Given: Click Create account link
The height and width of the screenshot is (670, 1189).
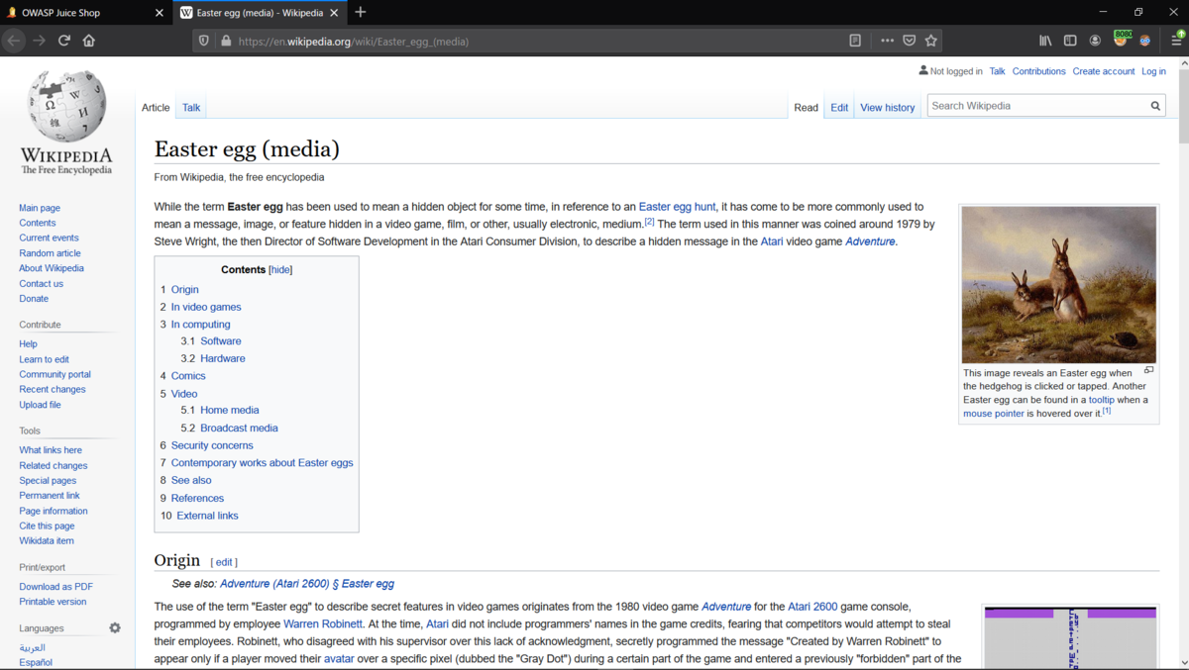Looking at the screenshot, I should (x=1103, y=71).
